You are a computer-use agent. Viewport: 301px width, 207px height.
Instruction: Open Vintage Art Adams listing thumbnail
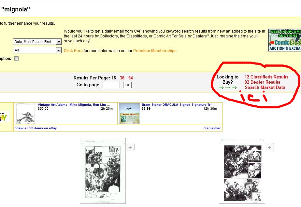click(25, 114)
